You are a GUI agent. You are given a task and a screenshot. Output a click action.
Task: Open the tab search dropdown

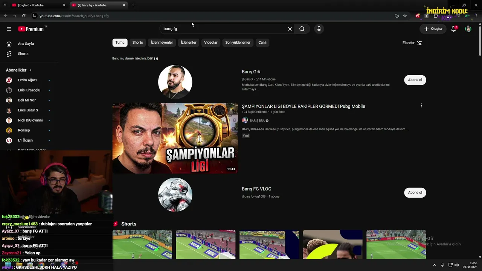coord(4,5)
